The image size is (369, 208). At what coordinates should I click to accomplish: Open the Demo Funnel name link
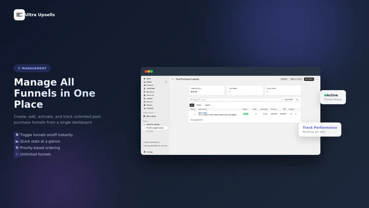pos(202,113)
